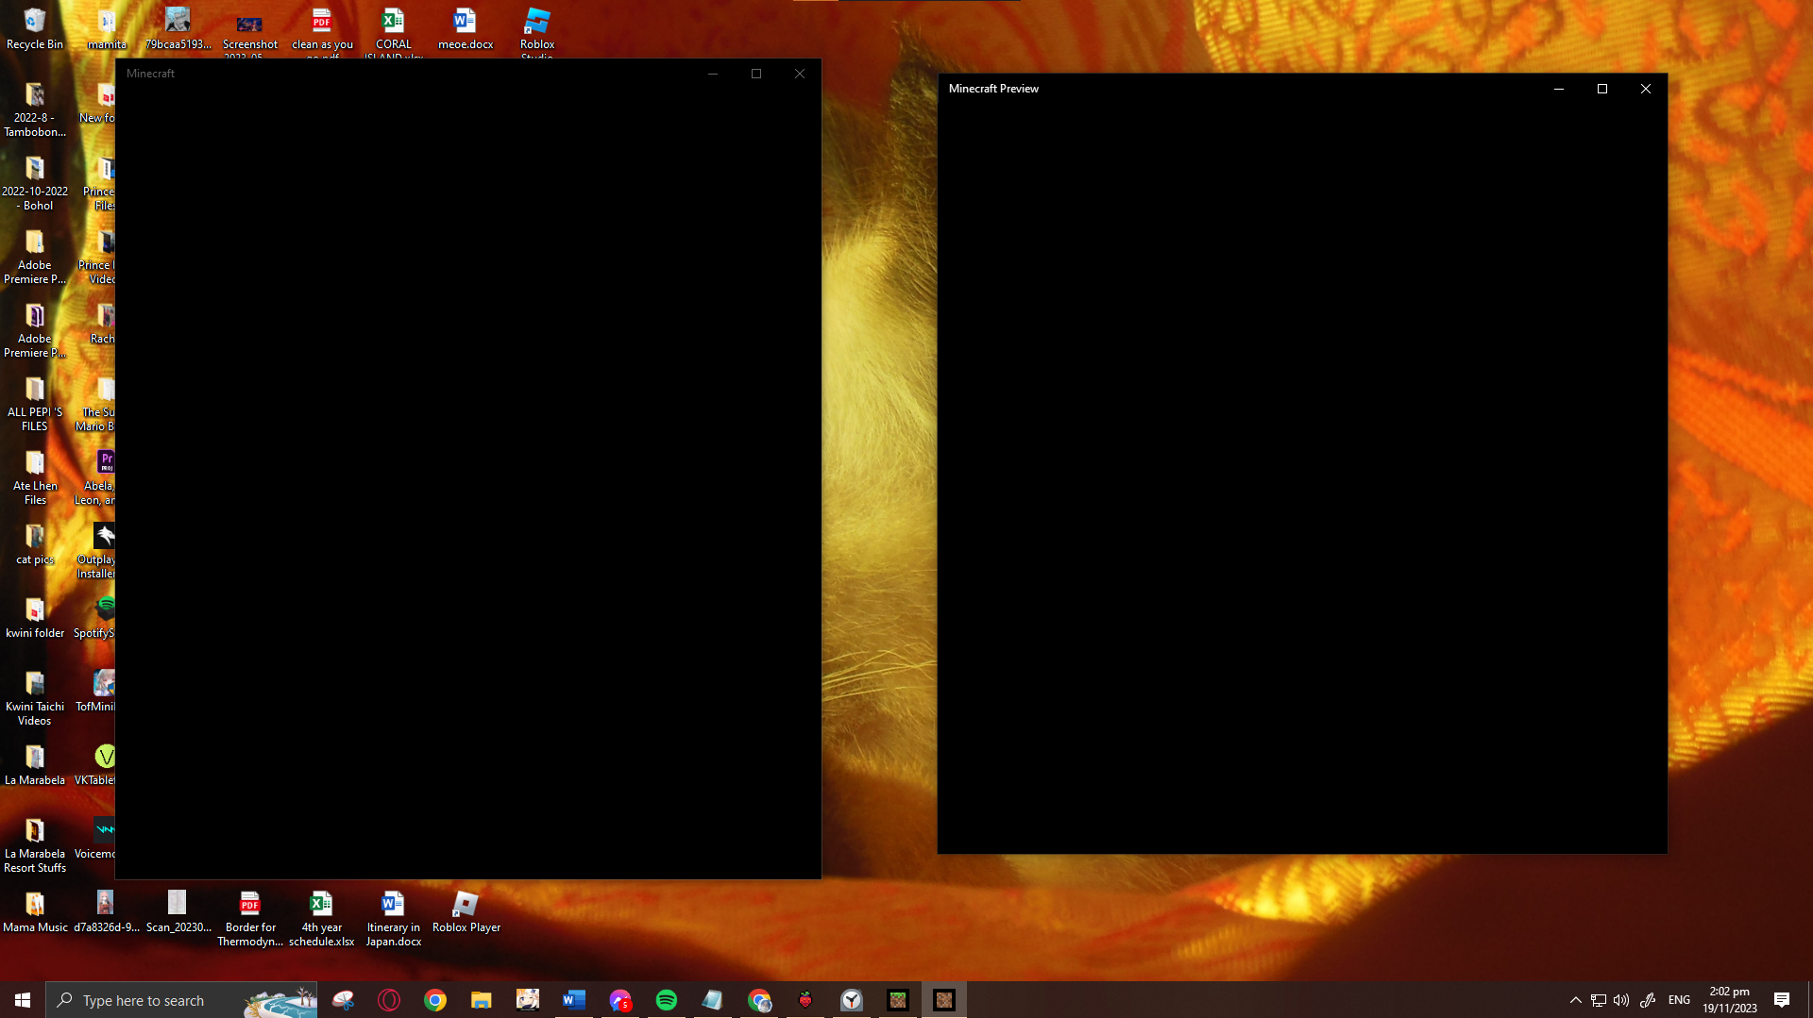Select the Itinerary in Japan.docx file

[x=394, y=919]
